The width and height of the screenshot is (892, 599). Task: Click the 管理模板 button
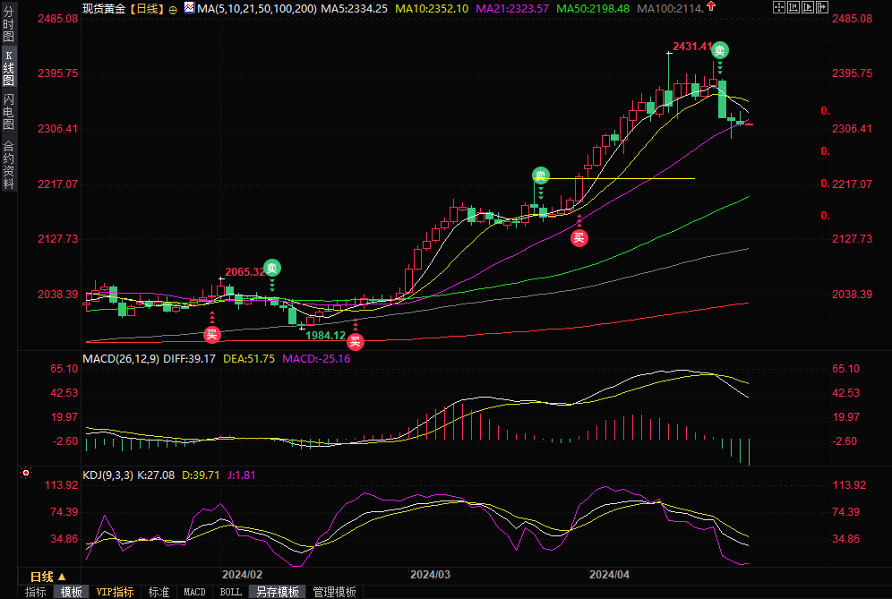(x=333, y=592)
